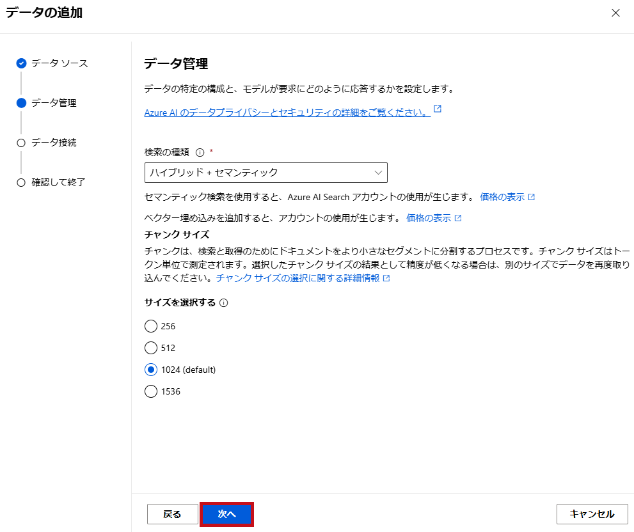This screenshot has height=532, width=634.
Task: Click empty circle icon of 確認して終了 step
Action: (21, 183)
